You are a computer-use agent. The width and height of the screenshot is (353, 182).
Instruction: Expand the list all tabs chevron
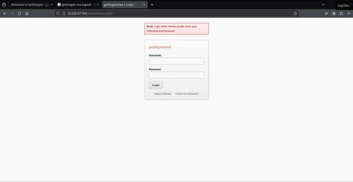click(323, 4)
